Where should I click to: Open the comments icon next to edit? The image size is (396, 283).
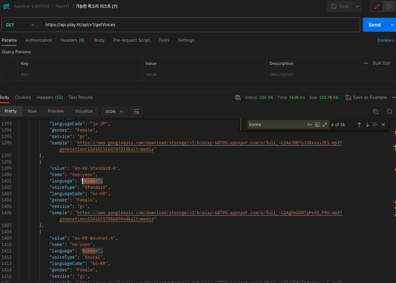tap(389, 6)
